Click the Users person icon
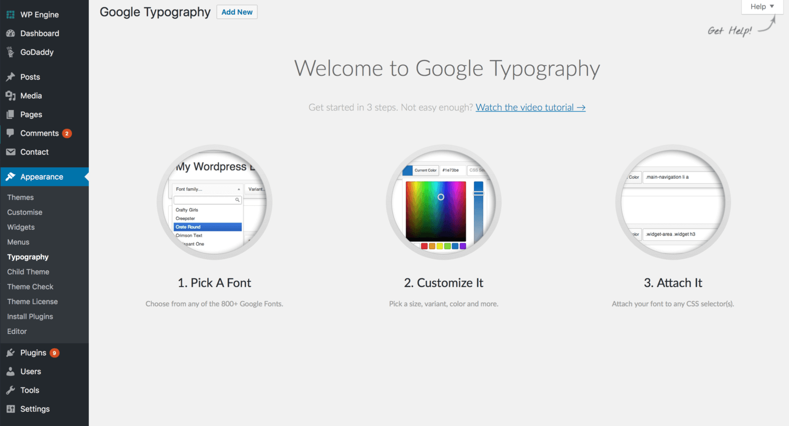 click(x=11, y=371)
